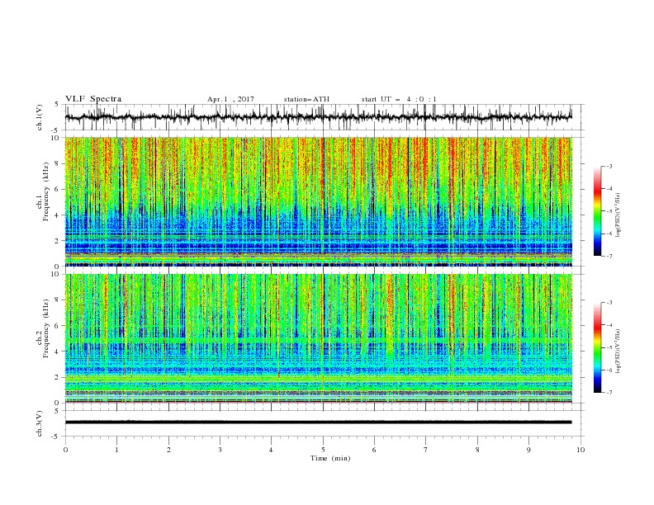Click the '4' tick on the time axis
This screenshot has height=505, width=654.
[271, 450]
